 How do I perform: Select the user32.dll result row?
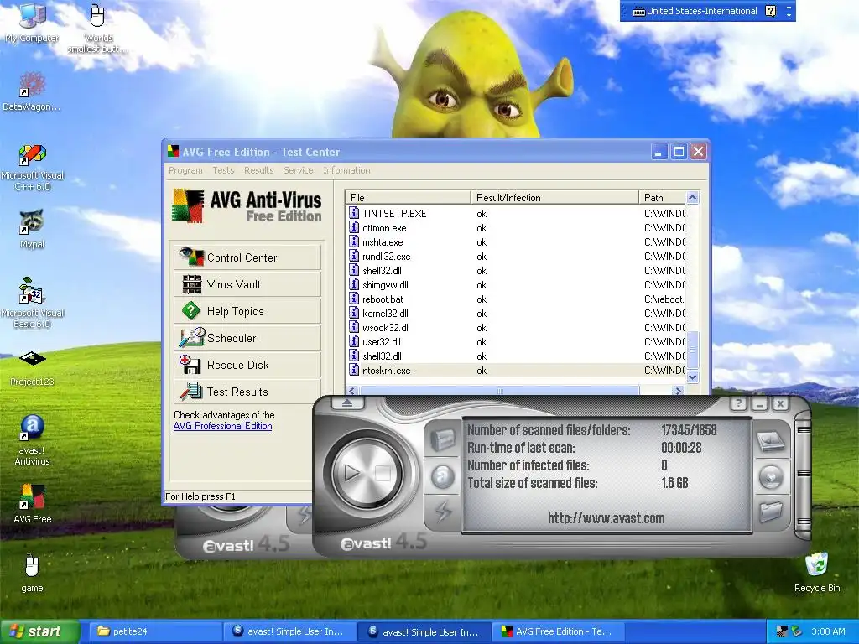[x=516, y=342]
